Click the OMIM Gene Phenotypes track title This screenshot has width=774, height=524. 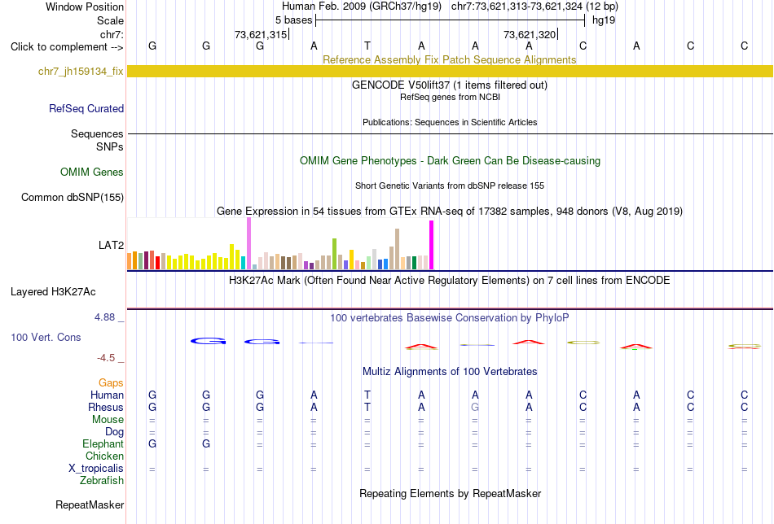tap(450, 161)
